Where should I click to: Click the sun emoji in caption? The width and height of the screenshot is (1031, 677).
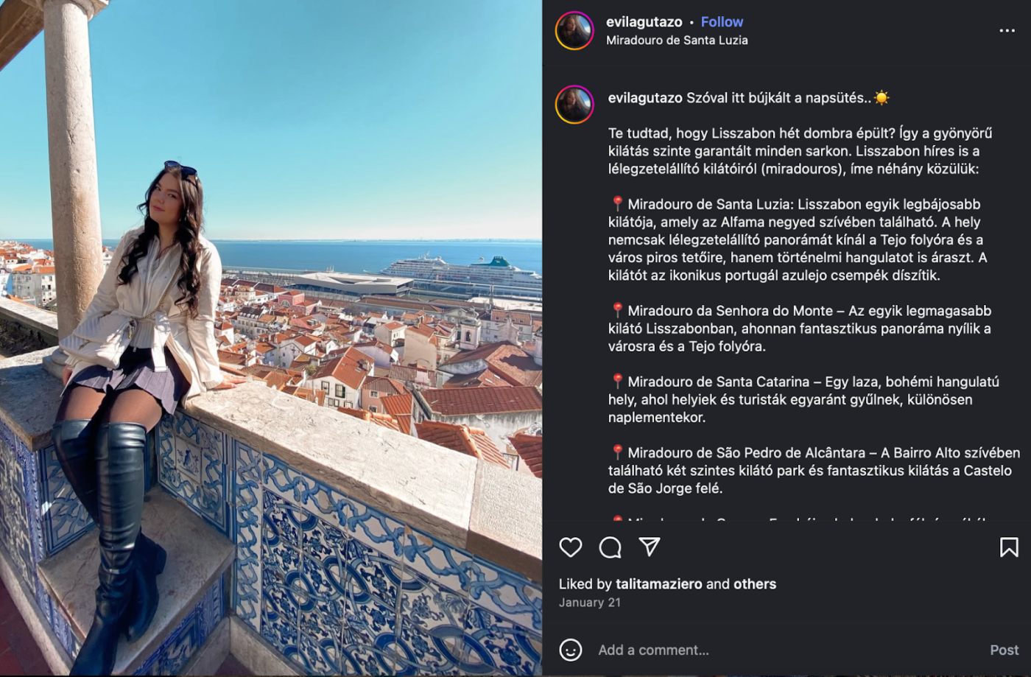click(x=882, y=98)
